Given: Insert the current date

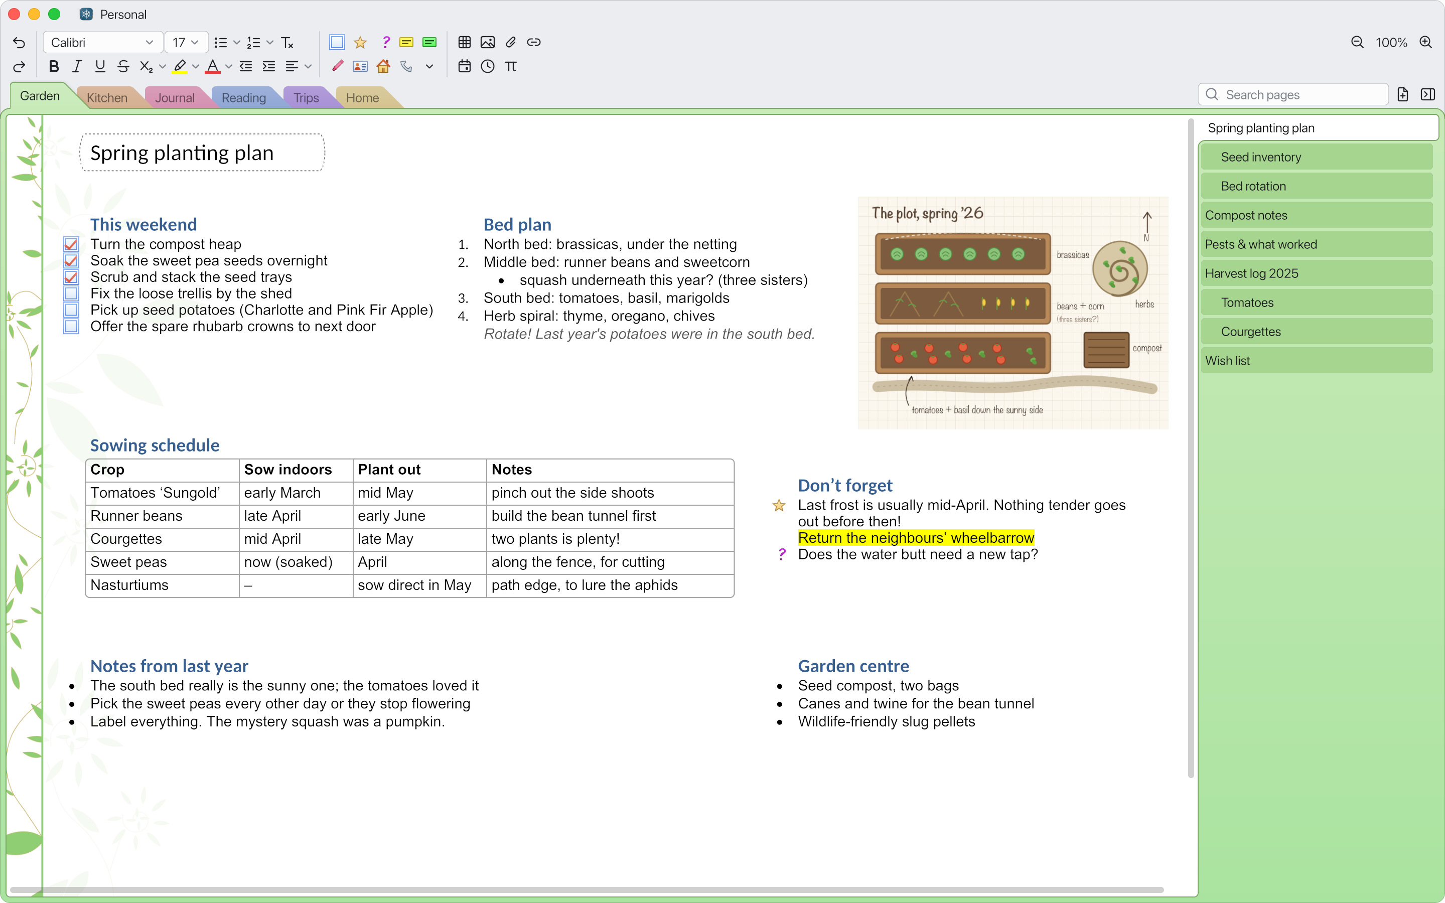Looking at the screenshot, I should [x=464, y=66].
